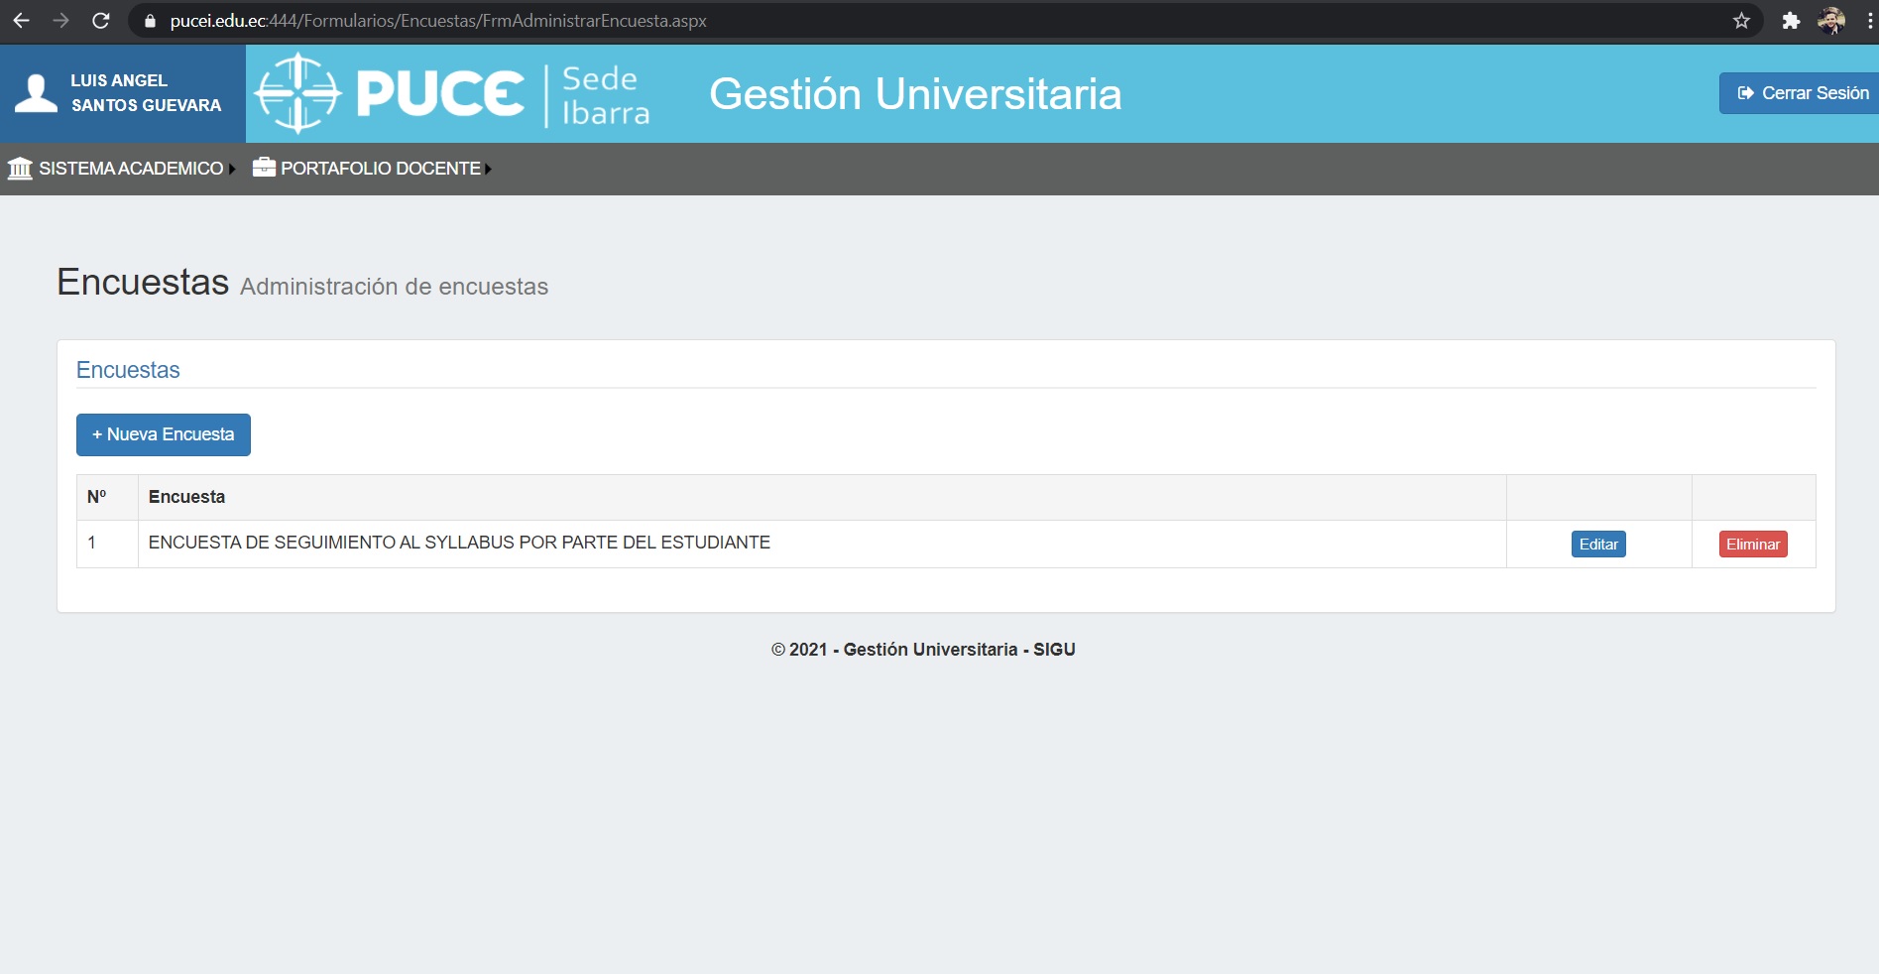Screen dimensions: 1879x974
Task: Click the arrow beside PORTAFOLIO DOCENTE
Action: [x=489, y=170]
